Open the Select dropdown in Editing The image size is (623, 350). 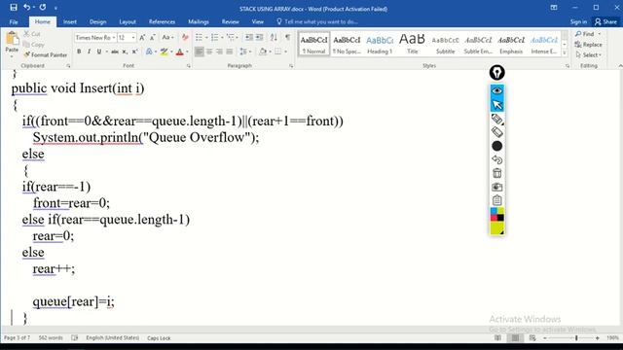tap(588, 54)
